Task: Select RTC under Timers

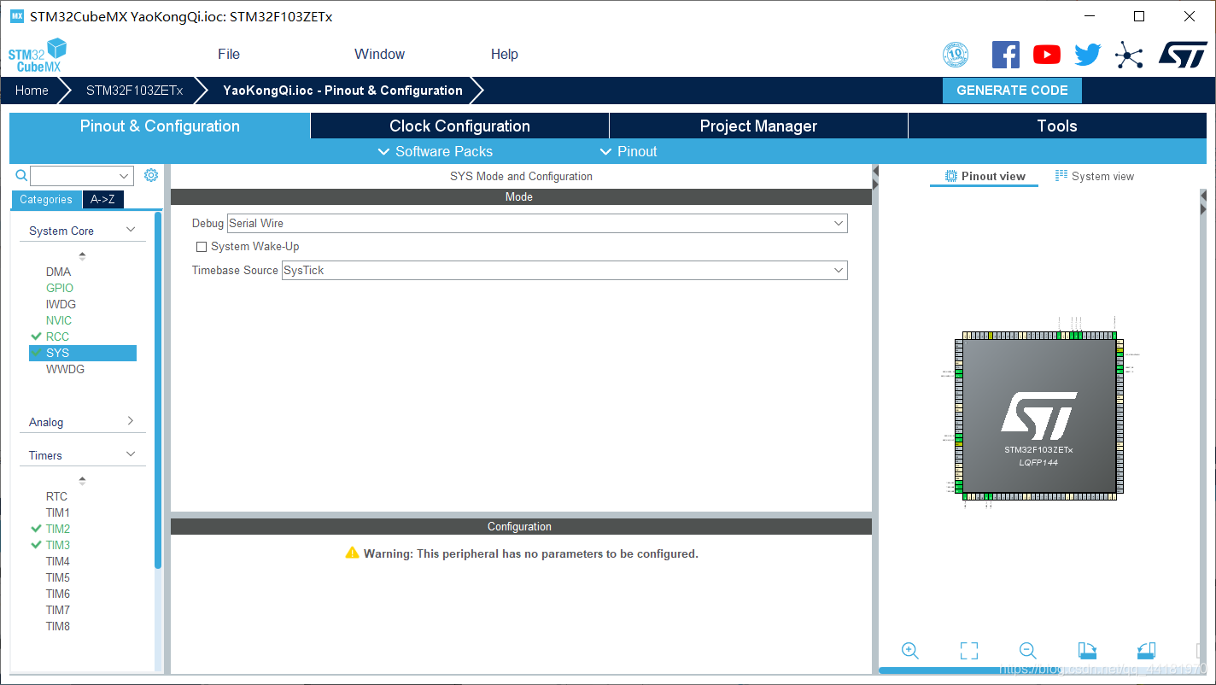Action: 56,496
